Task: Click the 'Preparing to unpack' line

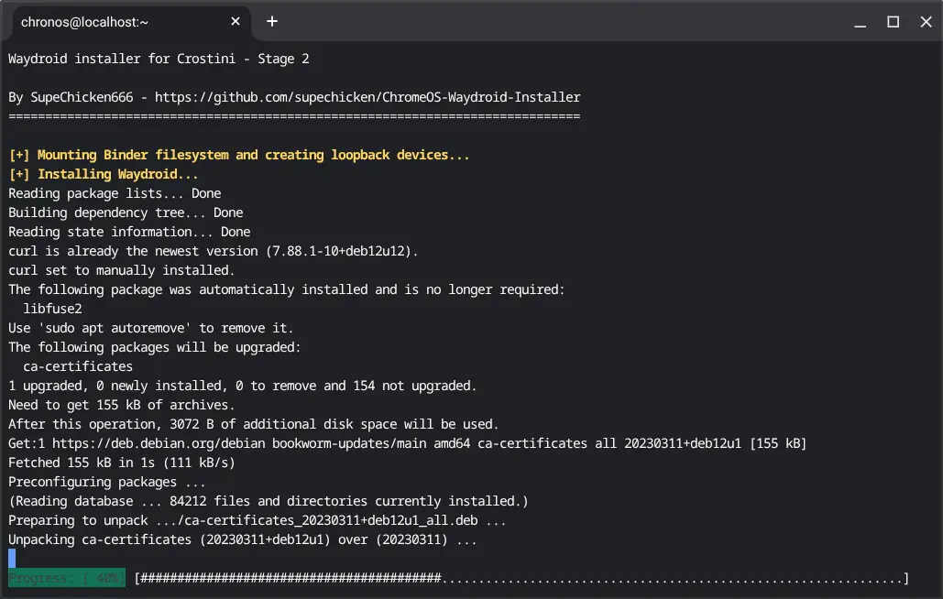Action: pyautogui.click(x=258, y=520)
